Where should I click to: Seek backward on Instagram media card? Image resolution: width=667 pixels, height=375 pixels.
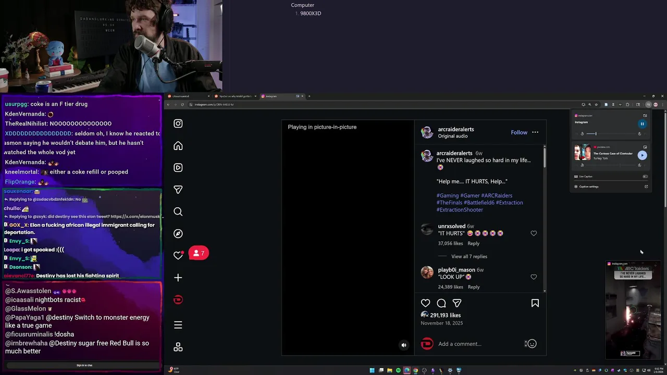582,134
